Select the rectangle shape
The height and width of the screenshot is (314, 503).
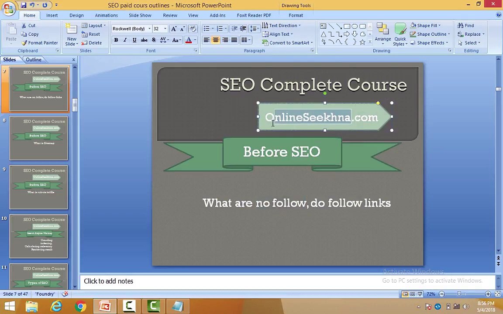coord(347,26)
